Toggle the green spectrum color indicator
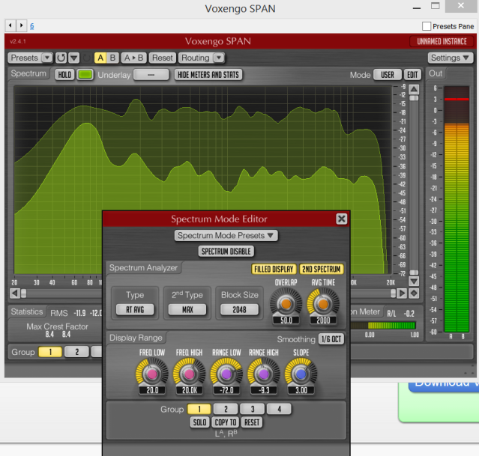The width and height of the screenshot is (479, 456). (85, 75)
